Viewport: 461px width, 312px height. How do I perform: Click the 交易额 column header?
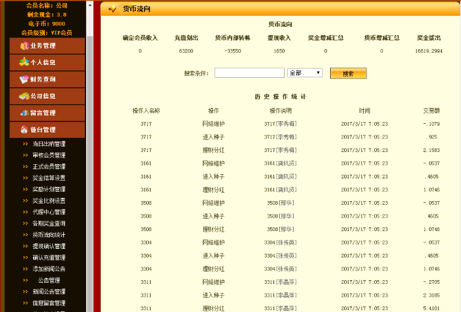click(x=431, y=111)
